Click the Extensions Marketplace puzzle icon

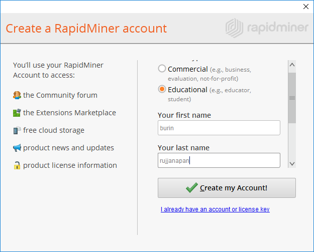(x=17, y=113)
